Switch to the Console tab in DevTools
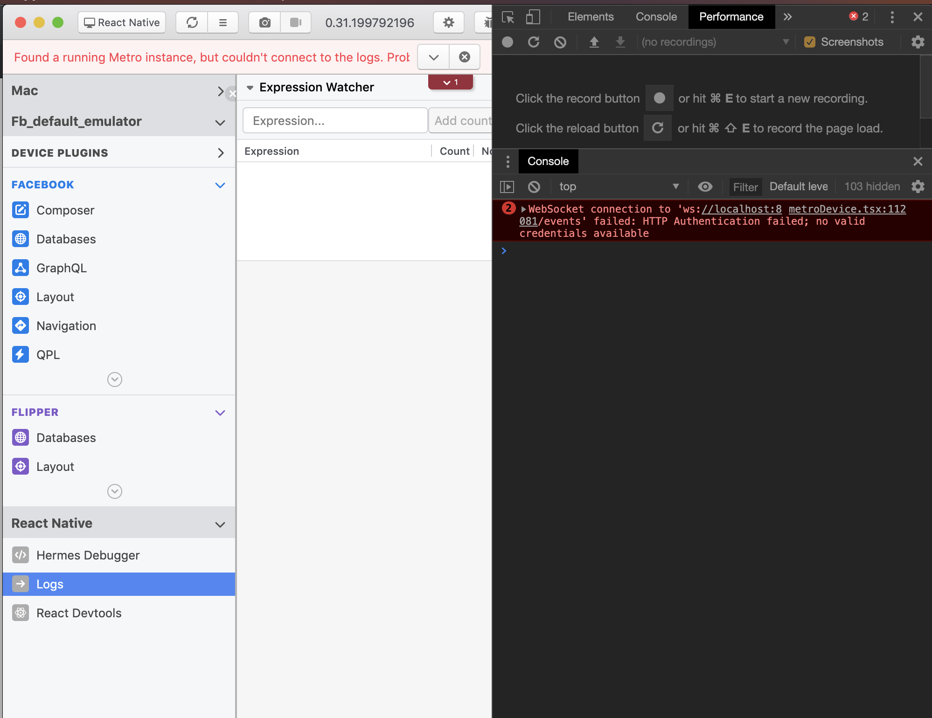This screenshot has width=932, height=718. pyautogui.click(x=656, y=17)
